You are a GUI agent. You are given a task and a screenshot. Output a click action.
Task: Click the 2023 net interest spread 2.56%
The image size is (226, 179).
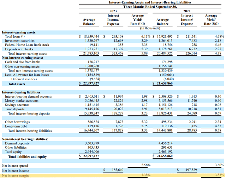[146, 165]
